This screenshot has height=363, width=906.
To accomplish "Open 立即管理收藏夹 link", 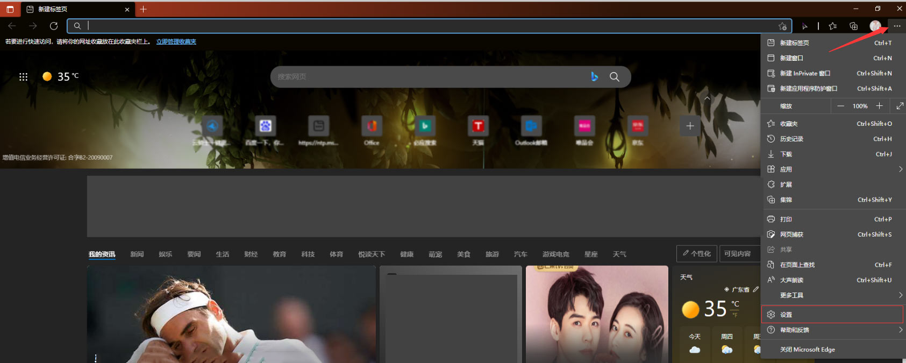I will 176,41.
